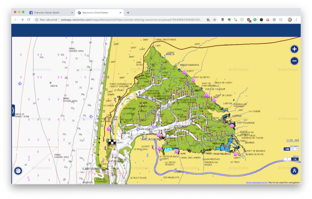Set depth units to ft
The image size is (312, 199).
287,159
